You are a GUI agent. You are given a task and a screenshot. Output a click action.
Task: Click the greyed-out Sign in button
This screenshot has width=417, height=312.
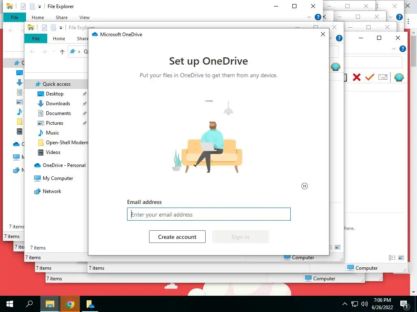click(240, 237)
